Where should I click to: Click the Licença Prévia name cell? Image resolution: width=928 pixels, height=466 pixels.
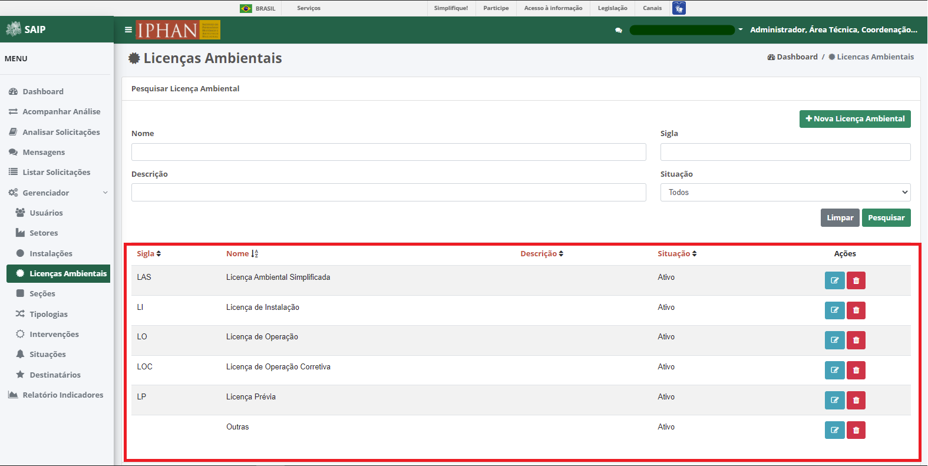(251, 396)
